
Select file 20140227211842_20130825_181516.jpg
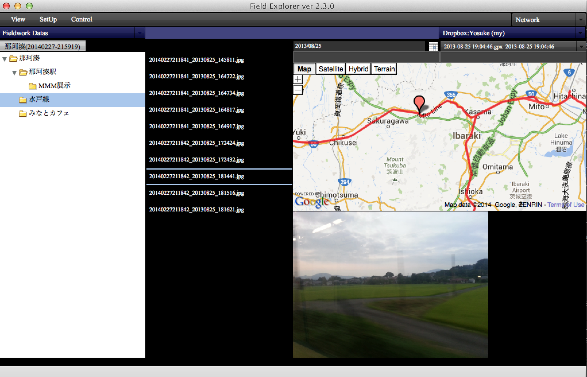[x=196, y=193]
